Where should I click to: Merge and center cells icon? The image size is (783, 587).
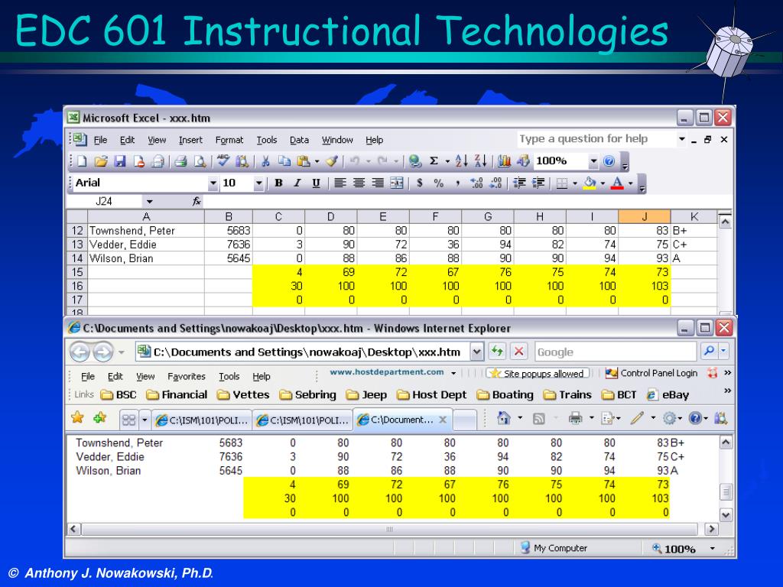point(397,183)
